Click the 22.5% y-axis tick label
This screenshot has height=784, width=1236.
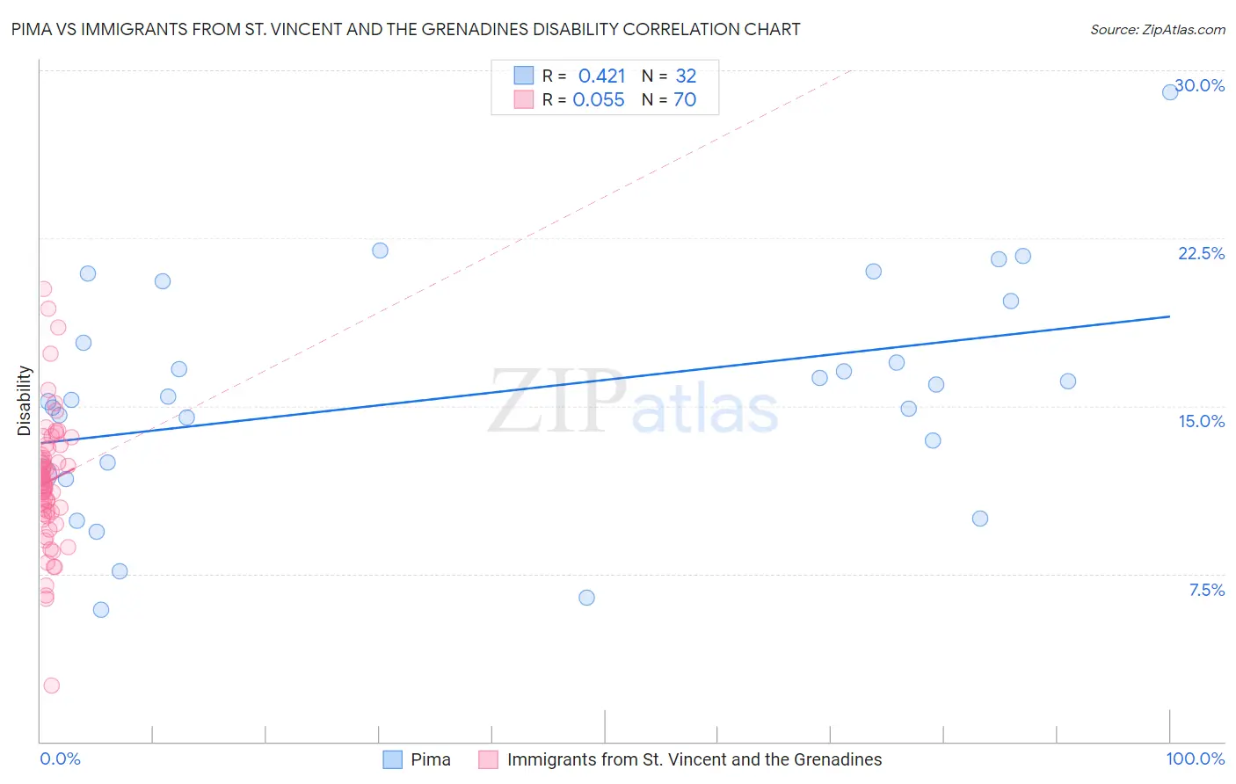tap(1201, 253)
